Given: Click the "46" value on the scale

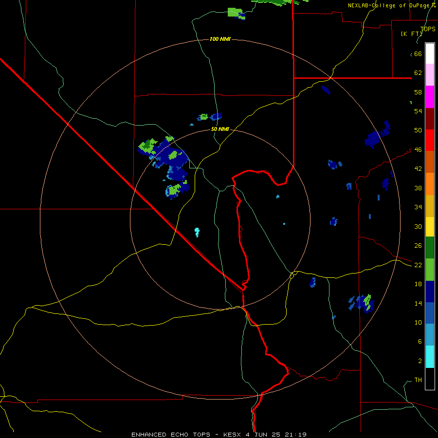Looking at the screenshot, I should point(418,150).
